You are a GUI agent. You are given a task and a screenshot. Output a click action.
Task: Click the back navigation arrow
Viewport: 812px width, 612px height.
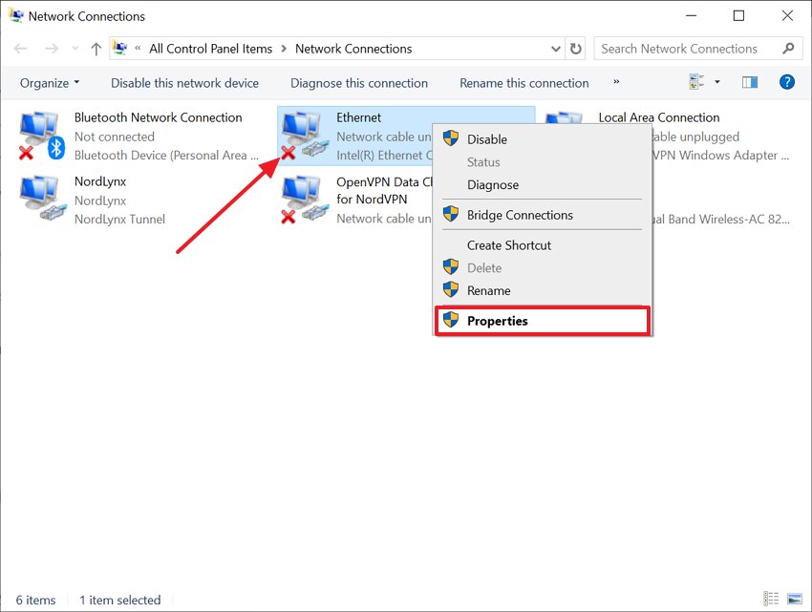coord(21,48)
